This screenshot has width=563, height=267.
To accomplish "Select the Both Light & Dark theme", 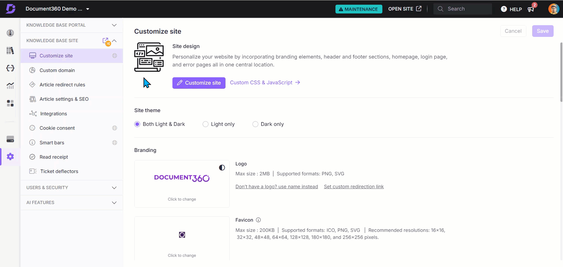I will 137,124.
